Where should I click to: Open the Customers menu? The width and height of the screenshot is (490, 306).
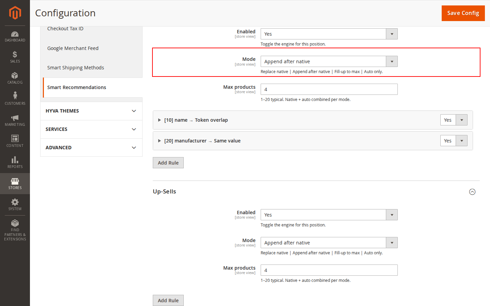coord(15,99)
